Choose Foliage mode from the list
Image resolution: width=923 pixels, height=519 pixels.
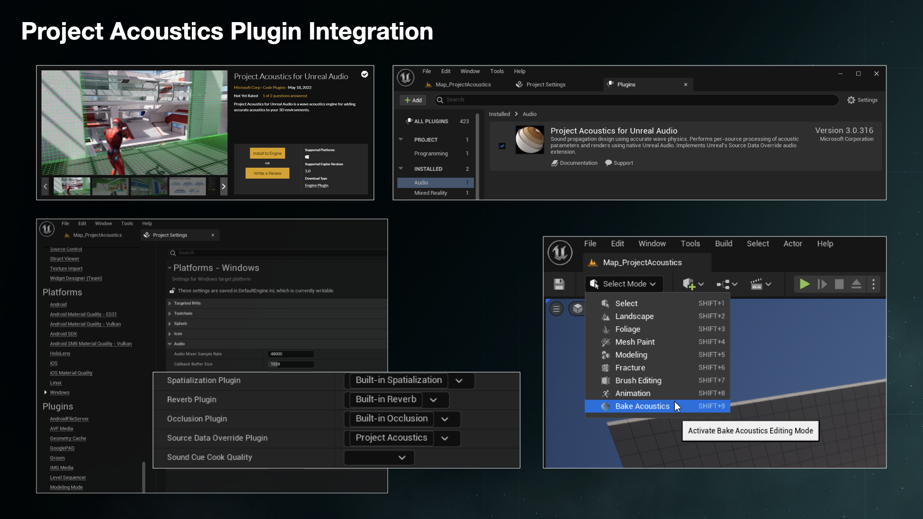click(658, 329)
